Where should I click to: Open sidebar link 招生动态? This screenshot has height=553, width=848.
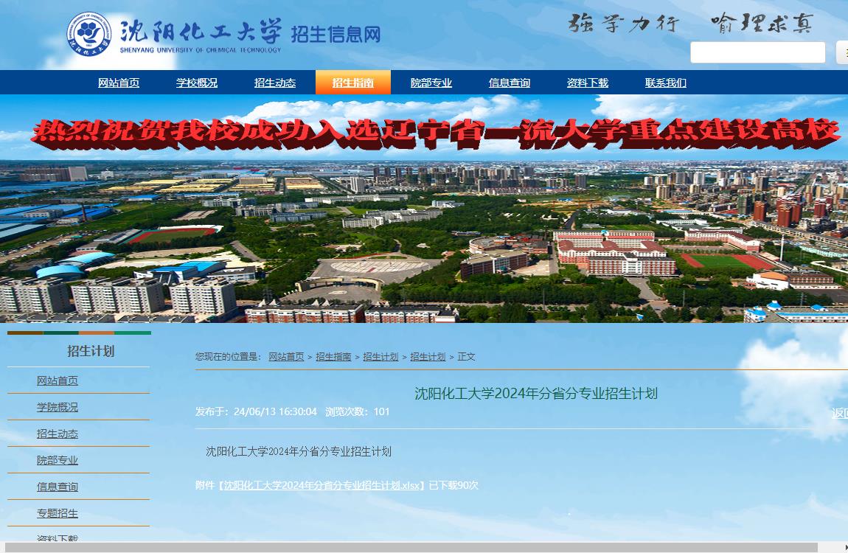(x=58, y=434)
